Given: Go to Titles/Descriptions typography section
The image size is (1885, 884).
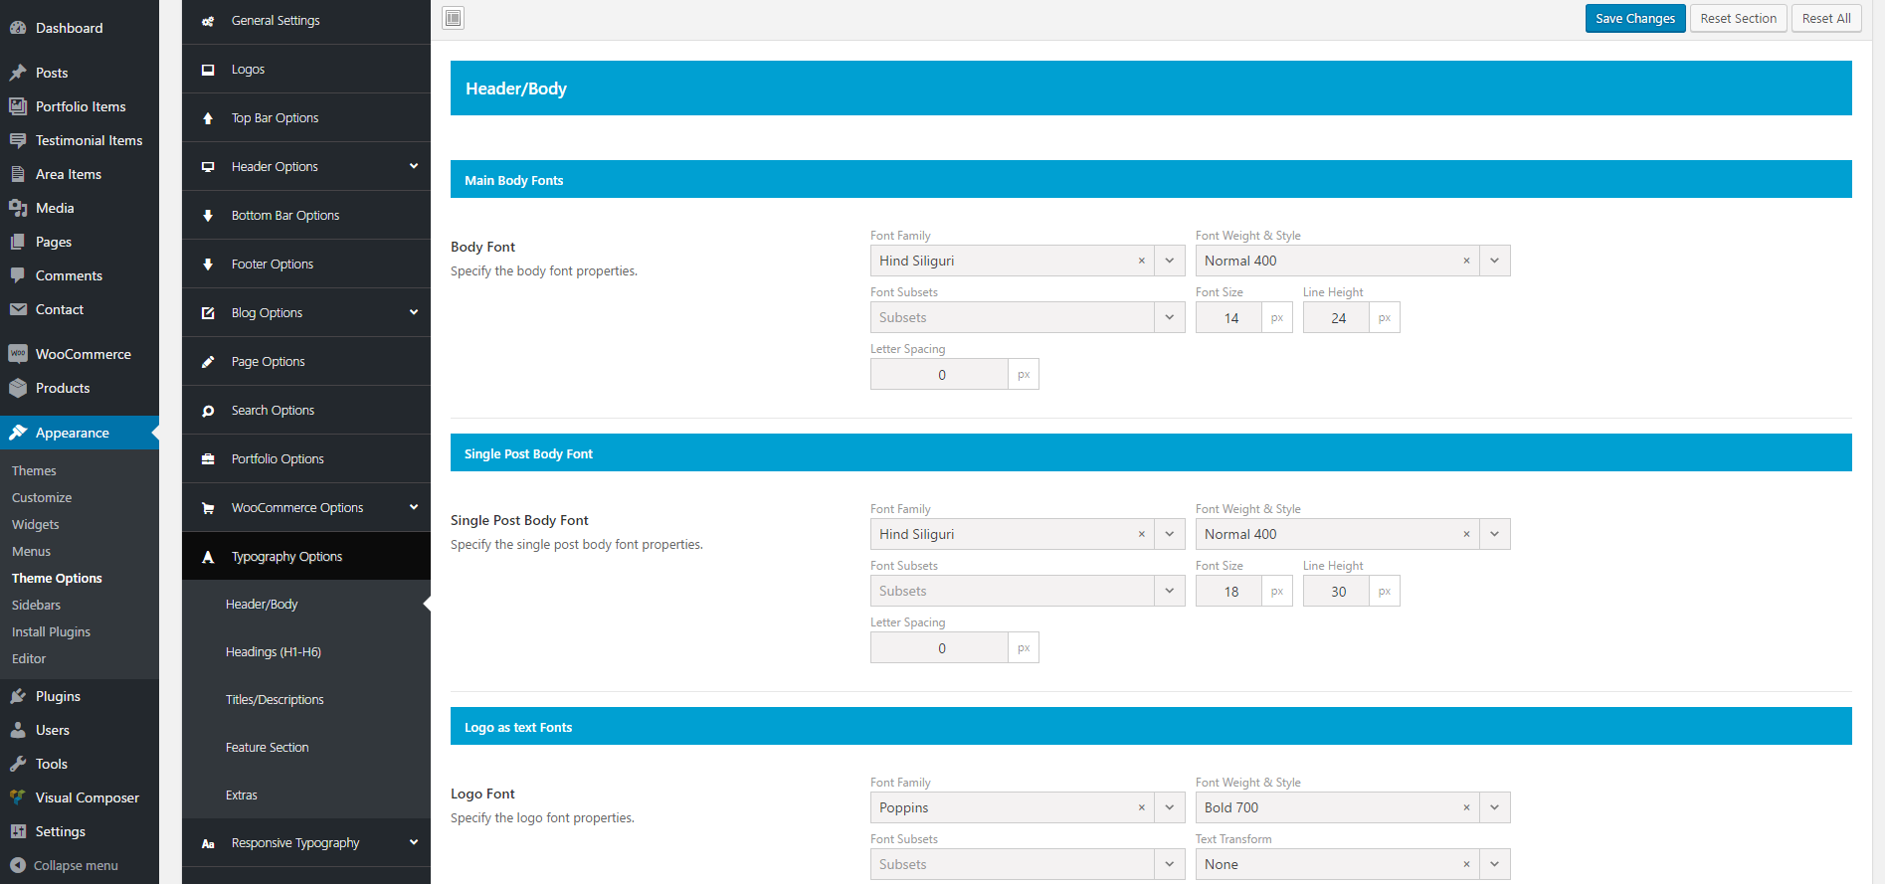Looking at the screenshot, I should click(x=275, y=700).
